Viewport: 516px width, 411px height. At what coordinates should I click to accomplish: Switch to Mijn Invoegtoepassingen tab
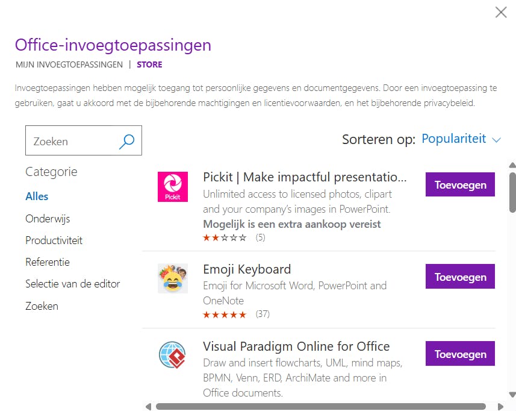69,64
